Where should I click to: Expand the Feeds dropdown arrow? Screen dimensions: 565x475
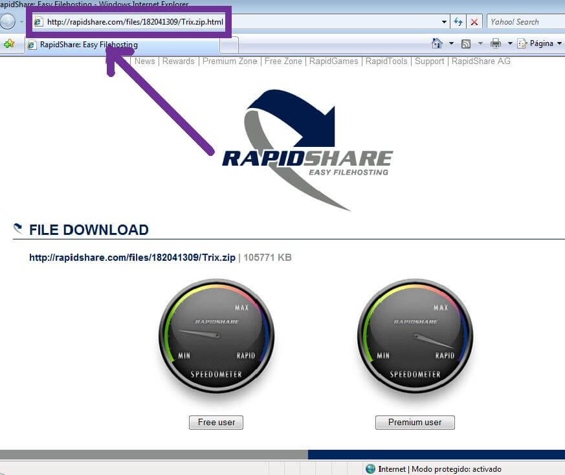click(480, 43)
